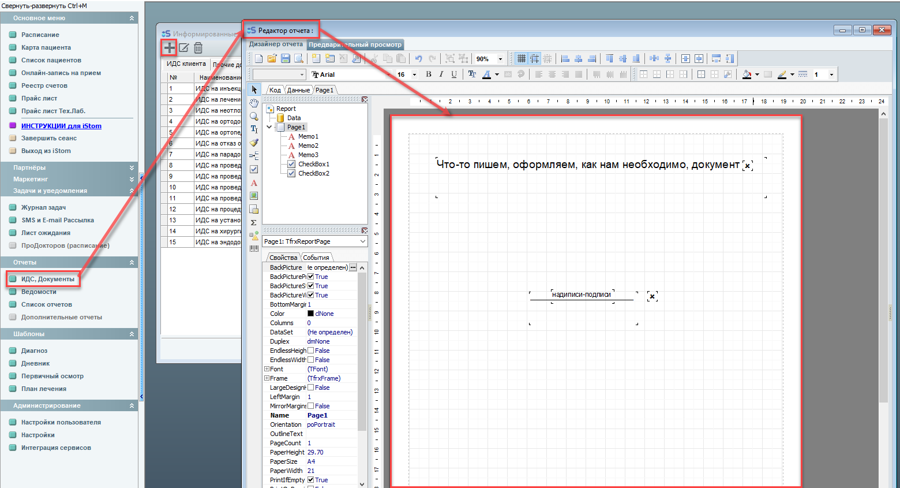Open the Page1: TfrxReportPage object dropdown
The height and width of the screenshot is (488, 900).
point(362,241)
